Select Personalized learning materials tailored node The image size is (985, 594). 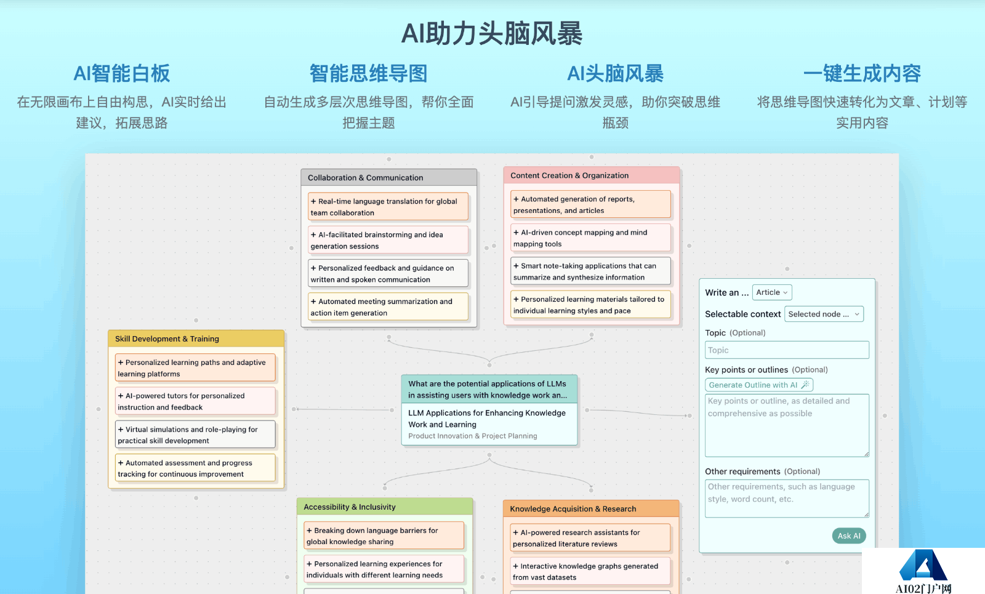click(590, 305)
